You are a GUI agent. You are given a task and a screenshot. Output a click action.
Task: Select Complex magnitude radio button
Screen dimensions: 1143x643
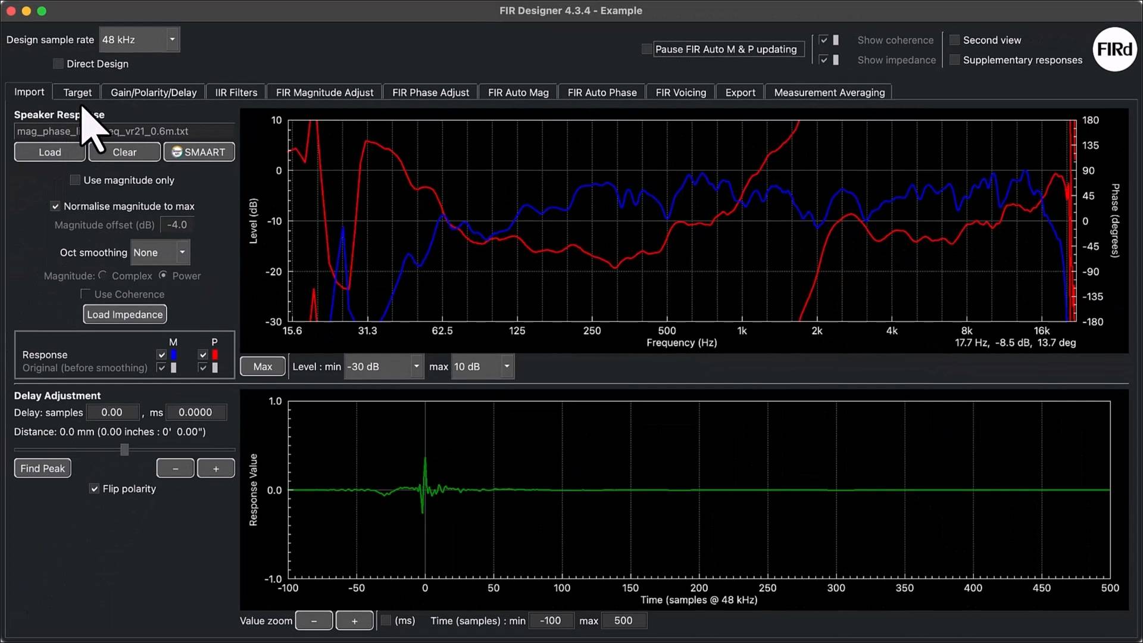point(102,275)
